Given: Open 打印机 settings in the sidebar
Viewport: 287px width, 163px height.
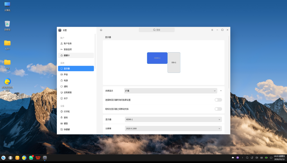Looking at the screenshot, I should coord(76,112).
